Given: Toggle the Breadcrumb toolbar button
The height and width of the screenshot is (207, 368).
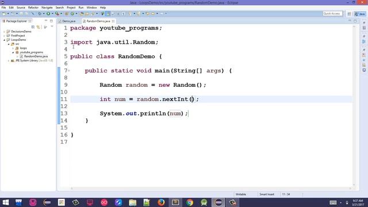Looking at the screenshot, I should coord(102,14).
